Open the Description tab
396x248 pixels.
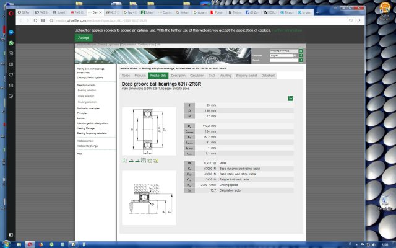pyautogui.click(x=178, y=76)
